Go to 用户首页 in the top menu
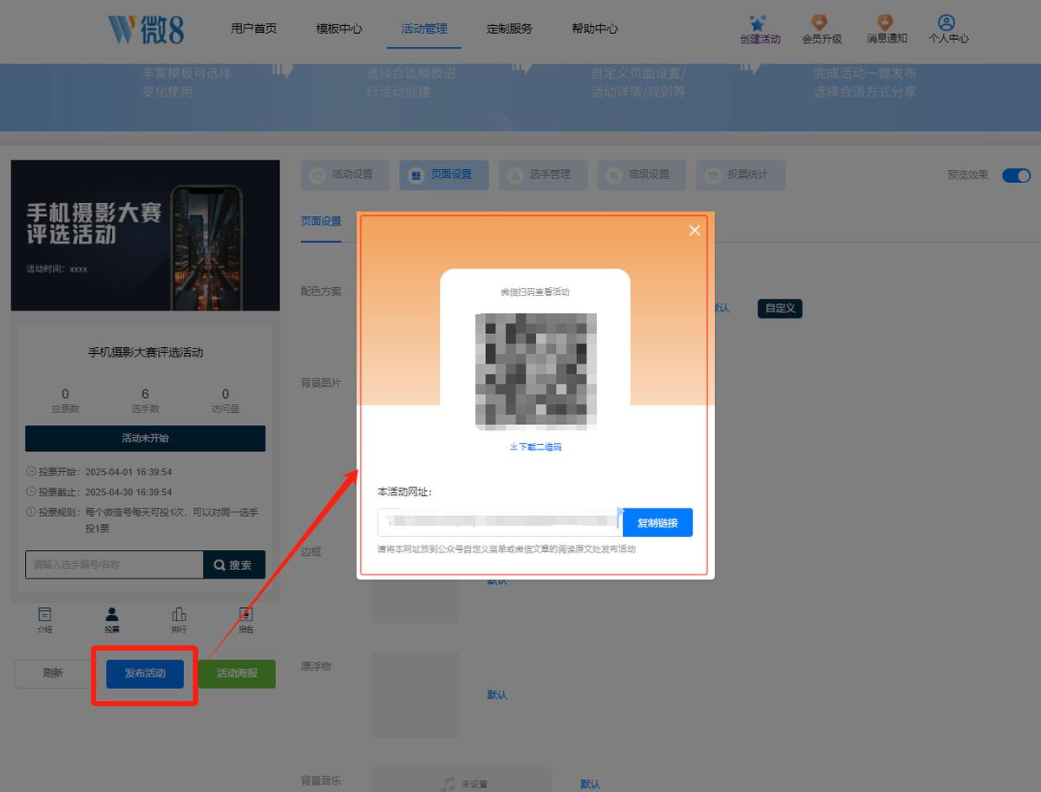Image resolution: width=1041 pixels, height=792 pixels. point(254,29)
